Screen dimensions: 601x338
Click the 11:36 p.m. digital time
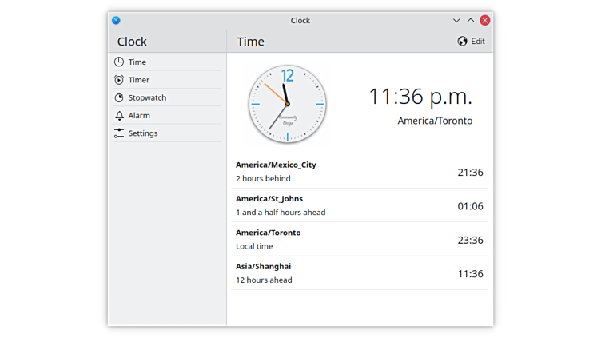420,97
